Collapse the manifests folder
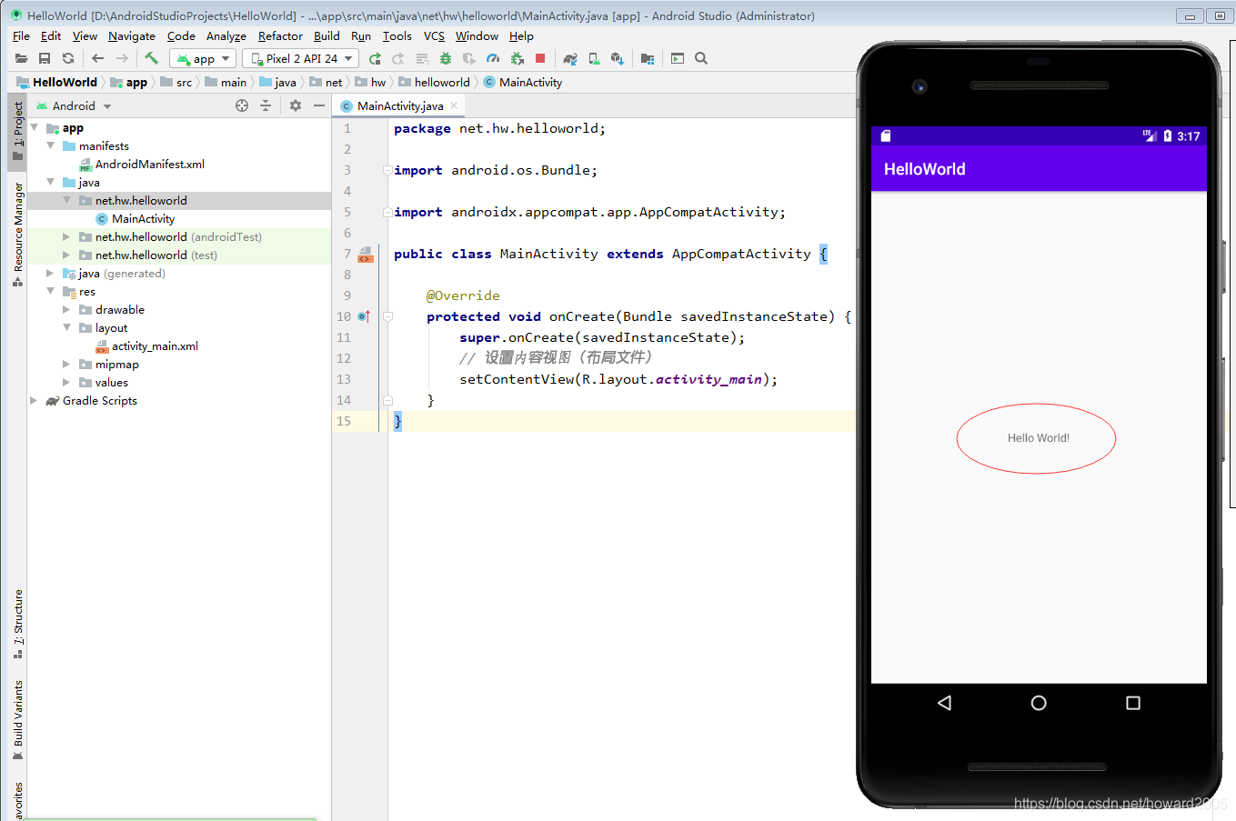The image size is (1236, 821). pyautogui.click(x=51, y=145)
